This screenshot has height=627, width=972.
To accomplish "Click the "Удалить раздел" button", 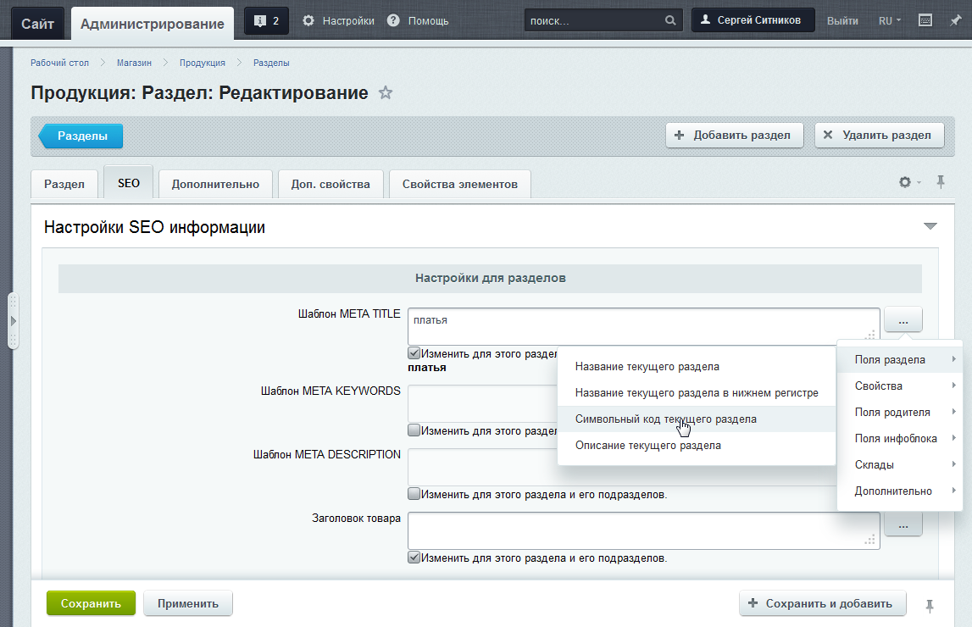I will coord(879,136).
